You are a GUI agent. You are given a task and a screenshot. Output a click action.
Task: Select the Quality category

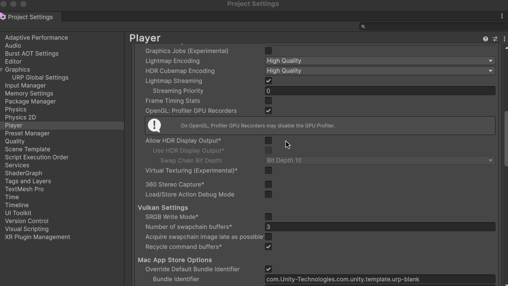pos(14,142)
